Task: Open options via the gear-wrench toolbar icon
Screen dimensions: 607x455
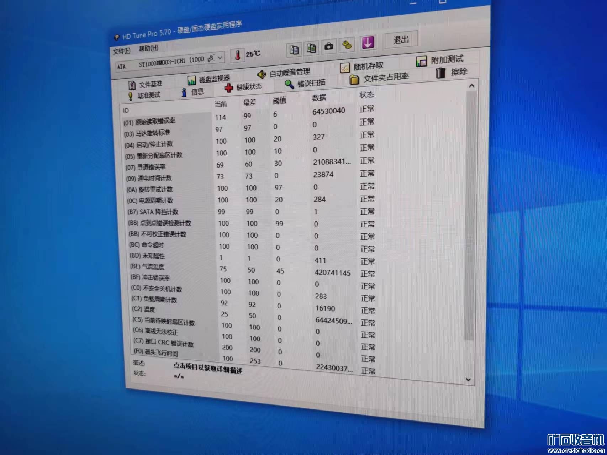Action: [x=347, y=45]
